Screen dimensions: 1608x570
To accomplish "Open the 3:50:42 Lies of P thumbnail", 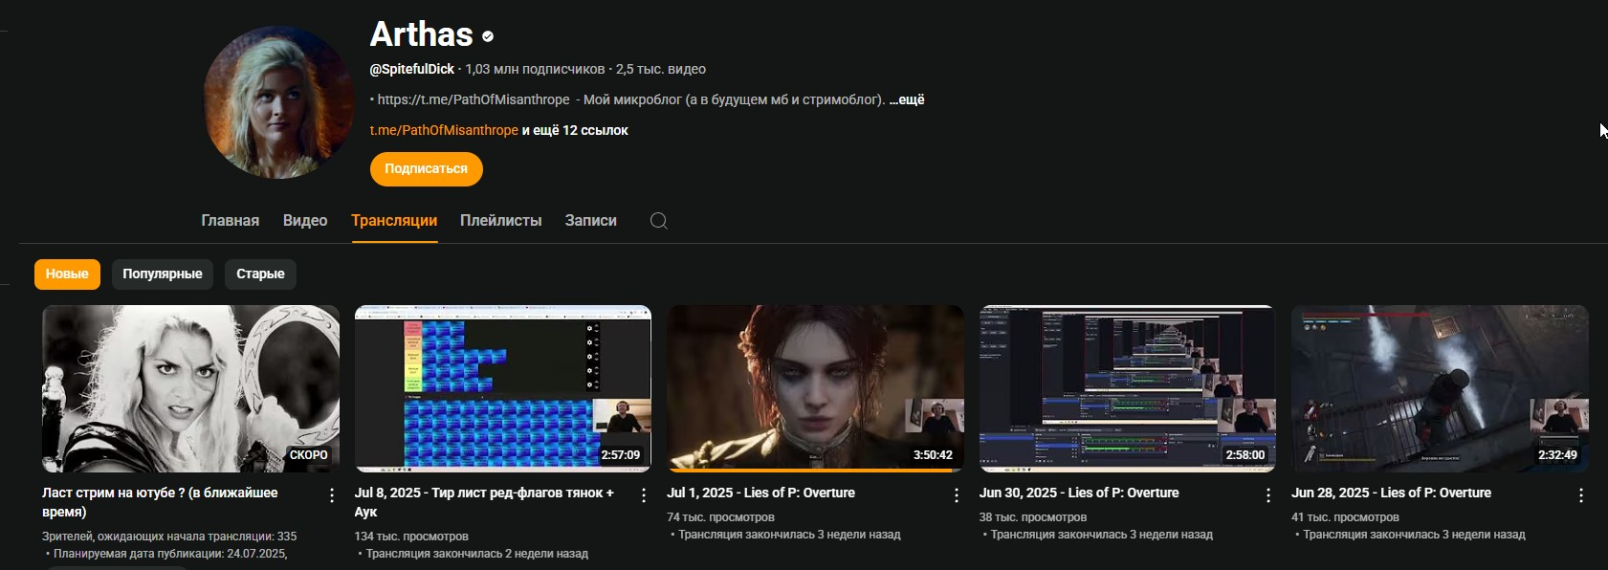I will (x=815, y=388).
